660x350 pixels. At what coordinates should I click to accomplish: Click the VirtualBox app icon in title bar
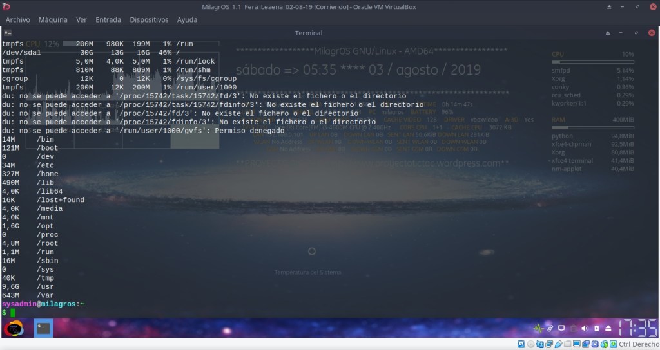coord(6,6)
